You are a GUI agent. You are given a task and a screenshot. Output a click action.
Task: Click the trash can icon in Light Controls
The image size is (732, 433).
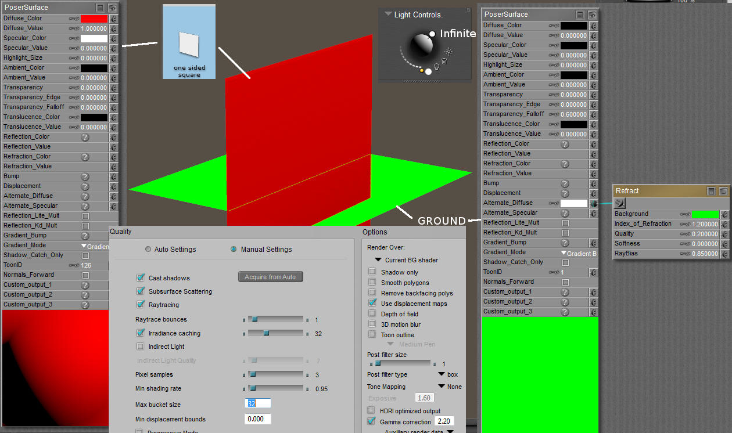pos(444,61)
